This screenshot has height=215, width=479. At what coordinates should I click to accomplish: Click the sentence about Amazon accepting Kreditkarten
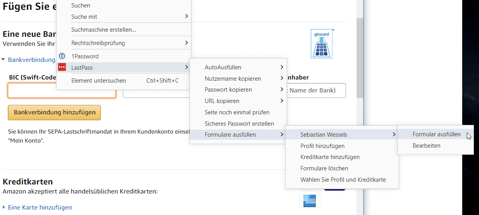point(80,192)
